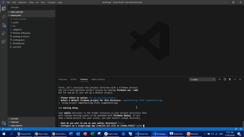Open errors and warnings count in status bar
This screenshot has height=137, width=244.
pyautogui.click(x=18, y=129)
